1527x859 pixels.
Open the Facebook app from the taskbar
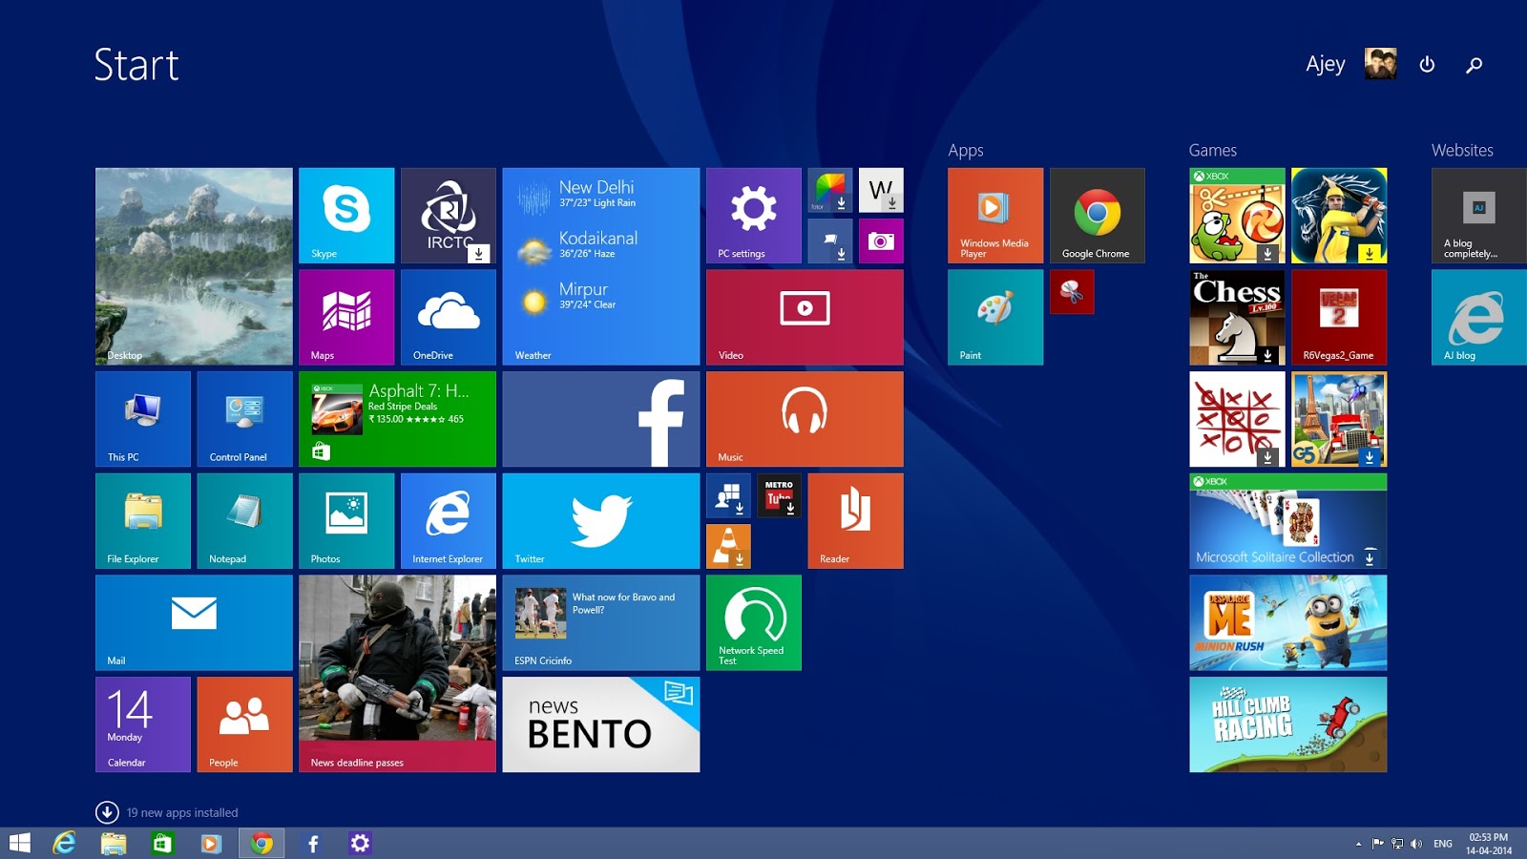tap(312, 843)
